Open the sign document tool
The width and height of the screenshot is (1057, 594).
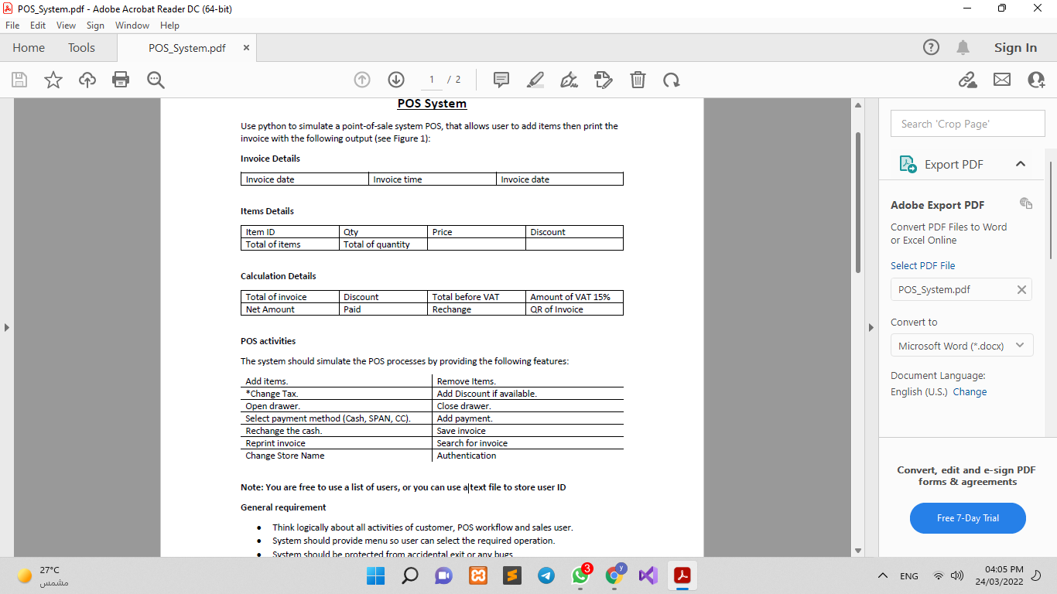point(570,80)
